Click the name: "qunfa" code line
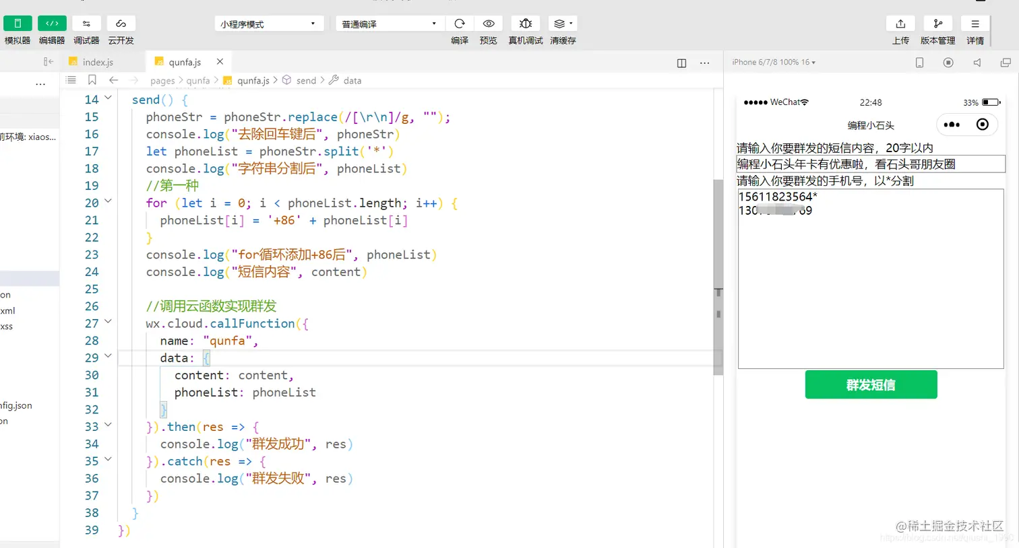The width and height of the screenshot is (1019, 548). coord(209,341)
